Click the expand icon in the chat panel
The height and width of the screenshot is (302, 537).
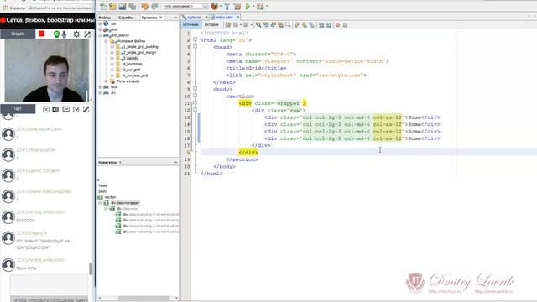pos(86,109)
